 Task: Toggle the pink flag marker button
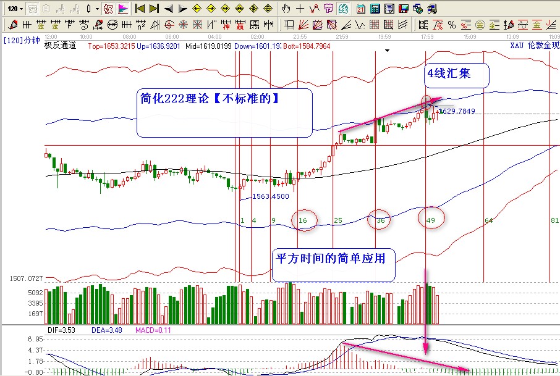click(x=122, y=9)
